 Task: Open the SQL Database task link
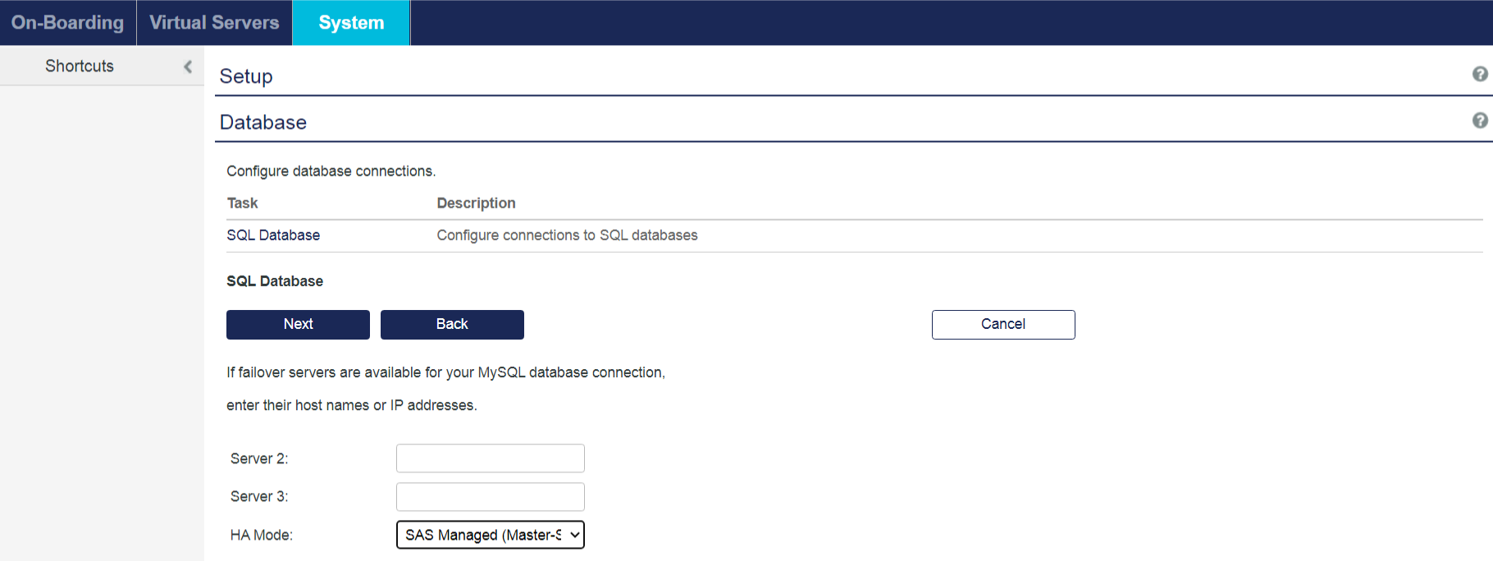tap(273, 235)
